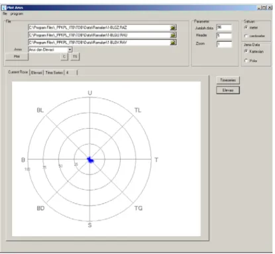Click the 25 radius label on rose
This screenshot has height=254, width=275.
point(76,164)
